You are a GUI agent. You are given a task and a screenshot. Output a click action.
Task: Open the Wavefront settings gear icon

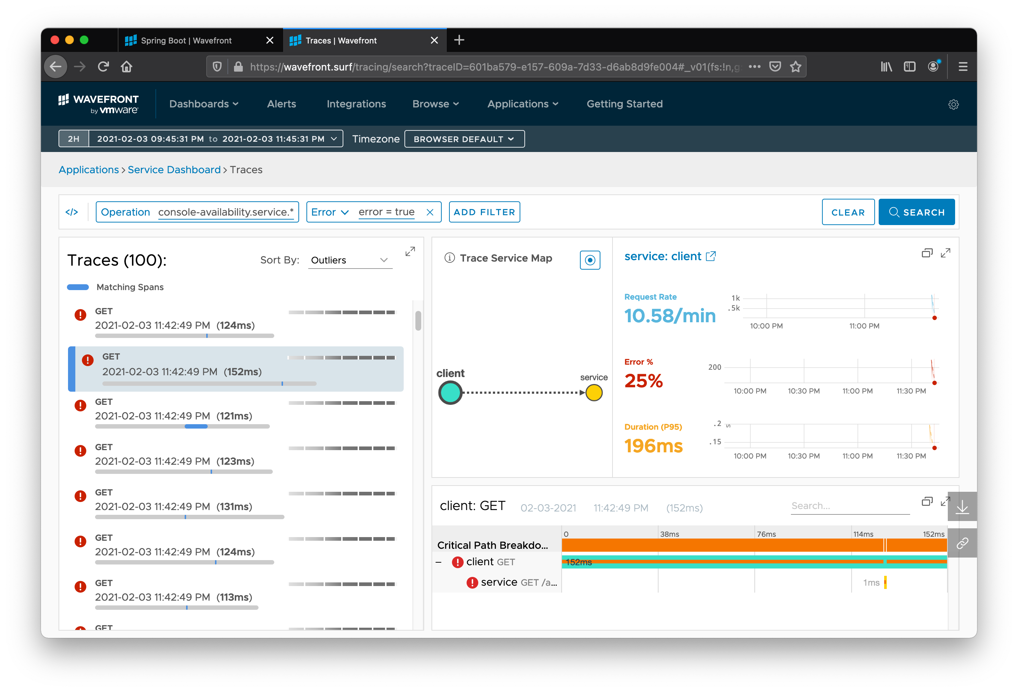(x=953, y=104)
